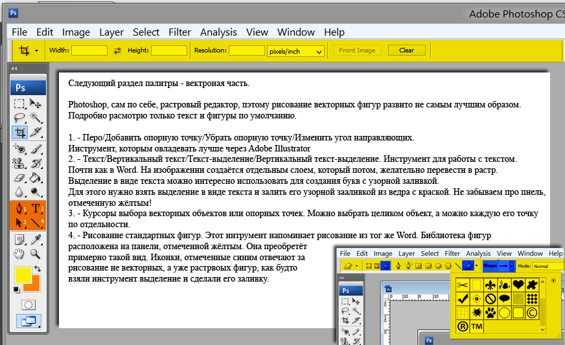Collapse the toolbox with double arrows
This screenshot has height=345, width=565.
click(14, 68)
